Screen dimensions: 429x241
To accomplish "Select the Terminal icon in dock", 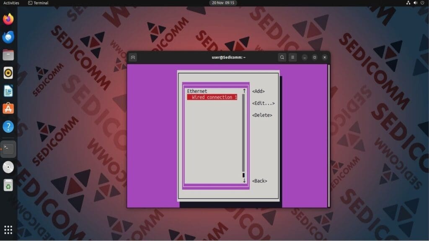I will (8, 149).
